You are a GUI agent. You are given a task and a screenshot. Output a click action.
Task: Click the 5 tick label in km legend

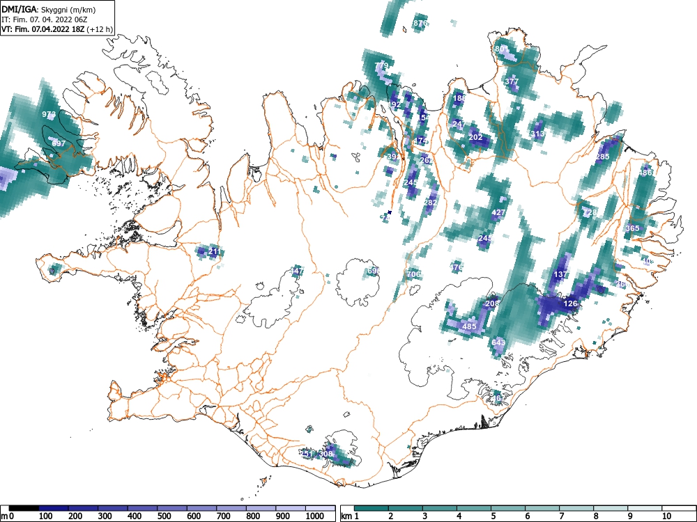(493, 516)
